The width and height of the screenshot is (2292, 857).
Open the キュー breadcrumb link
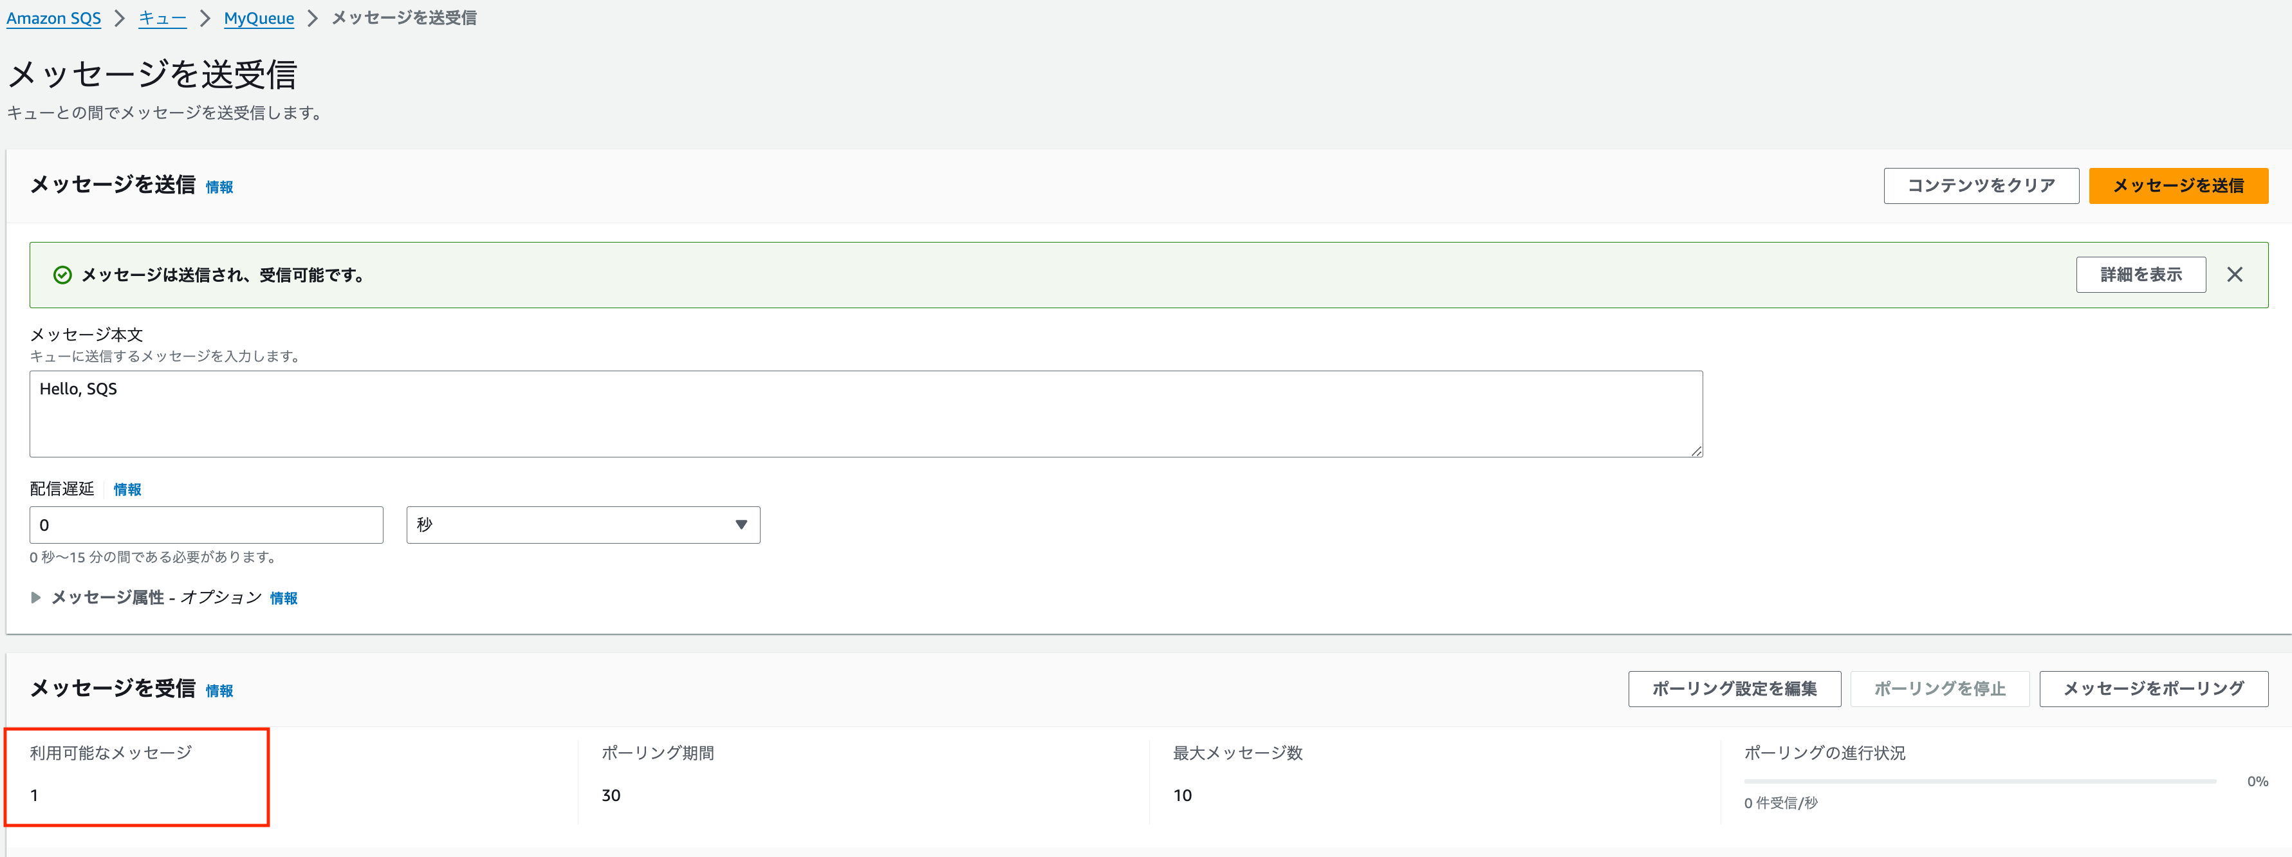[162, 18]
